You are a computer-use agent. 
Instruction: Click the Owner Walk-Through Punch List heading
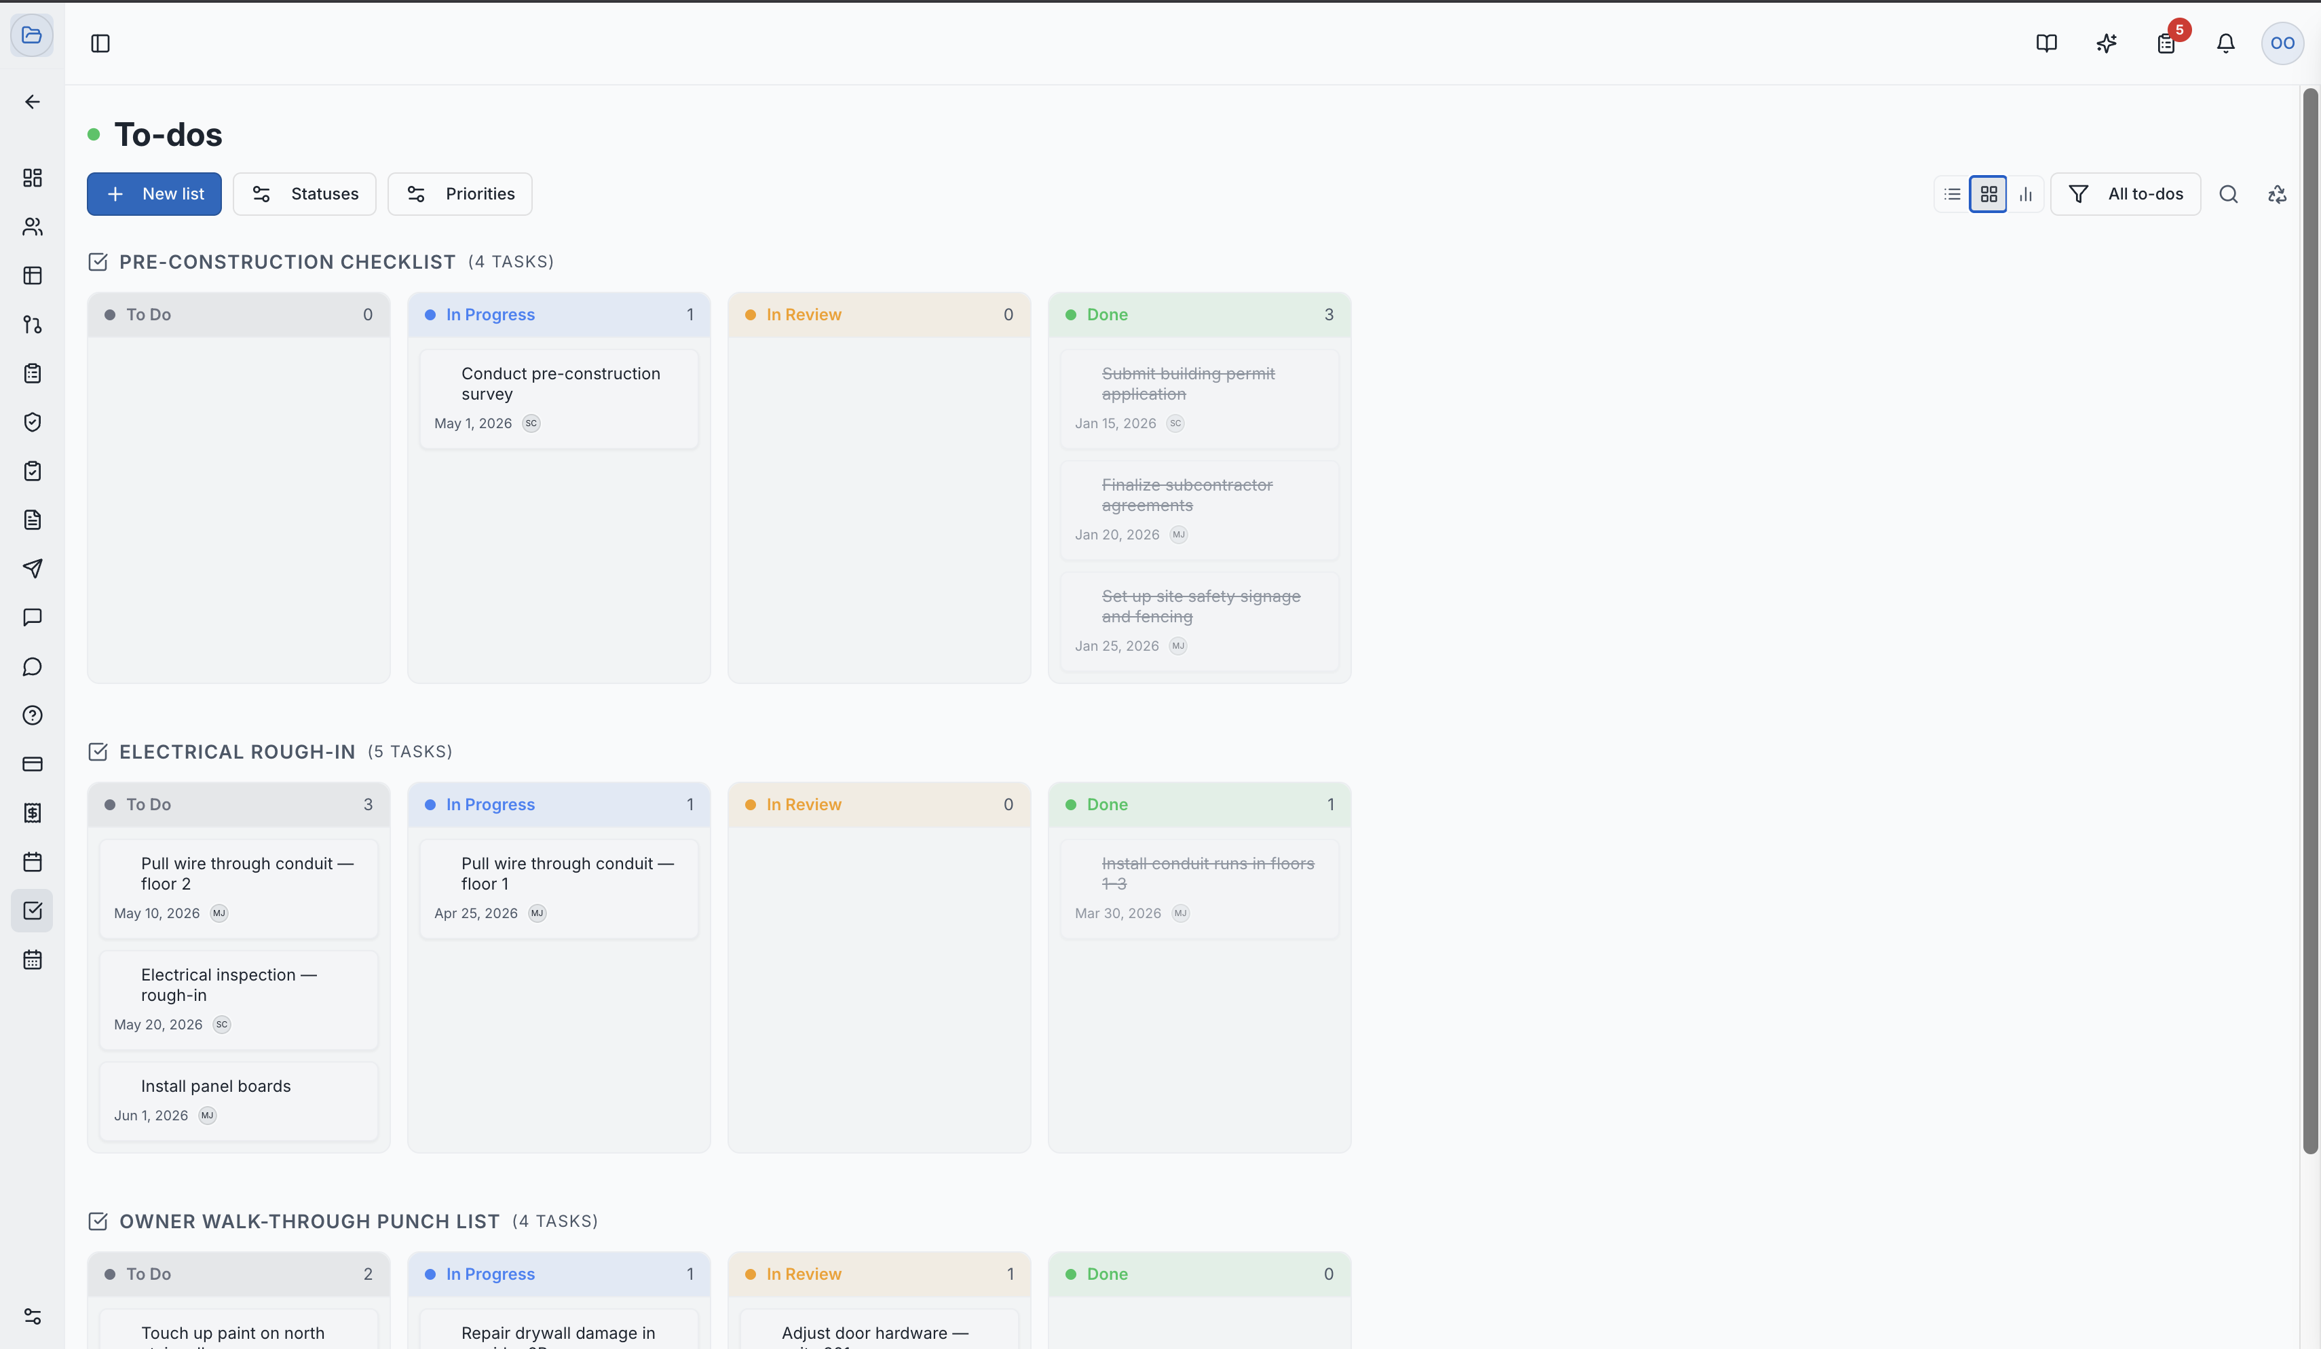[x=309, y=1222]
